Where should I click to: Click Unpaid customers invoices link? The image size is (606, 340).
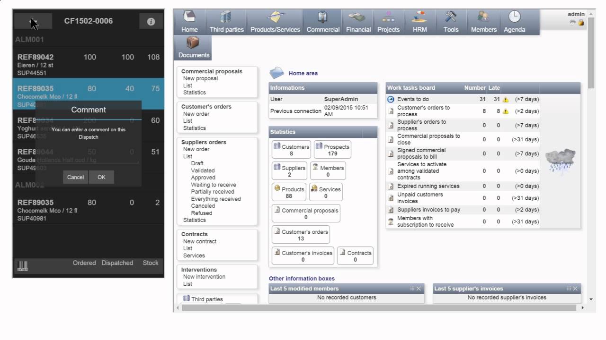tap(420, 198)
